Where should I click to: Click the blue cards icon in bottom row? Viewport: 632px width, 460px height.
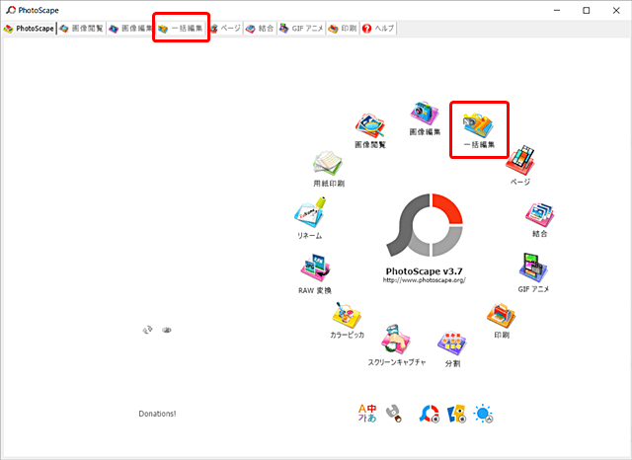(456, 414)
